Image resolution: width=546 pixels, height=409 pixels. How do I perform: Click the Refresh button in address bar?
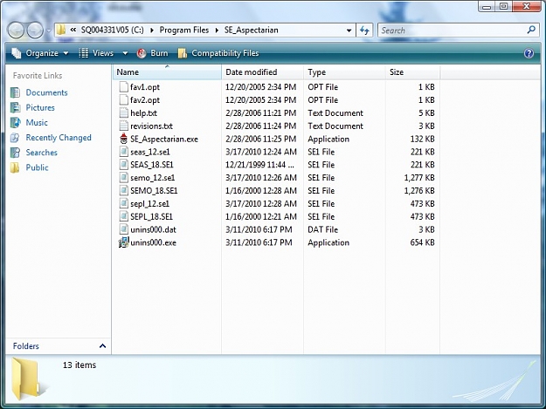(x=364, y=31)
